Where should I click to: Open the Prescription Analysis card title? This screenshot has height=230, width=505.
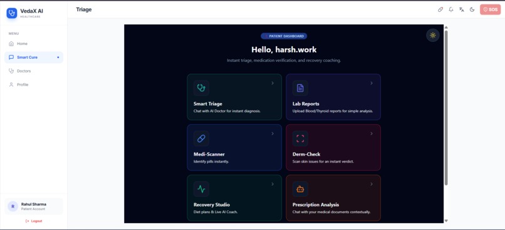click(x=316, y=204)
